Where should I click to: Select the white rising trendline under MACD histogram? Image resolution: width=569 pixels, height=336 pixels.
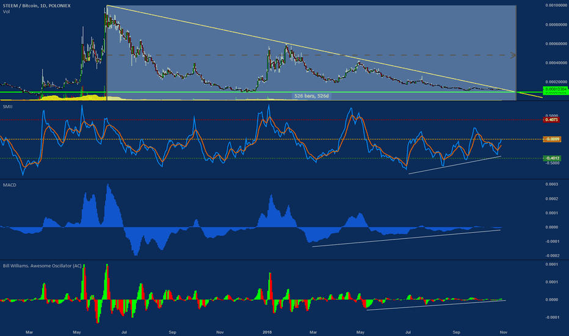click(407, 239)
